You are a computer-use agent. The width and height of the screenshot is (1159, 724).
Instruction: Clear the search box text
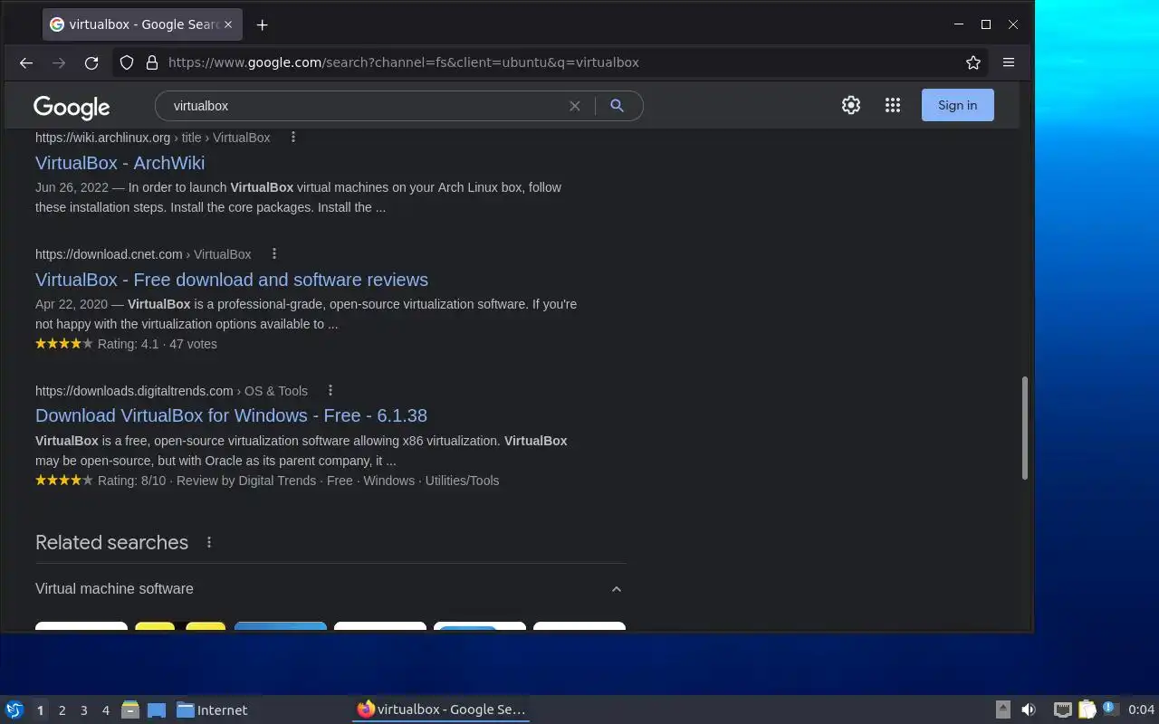574,106
